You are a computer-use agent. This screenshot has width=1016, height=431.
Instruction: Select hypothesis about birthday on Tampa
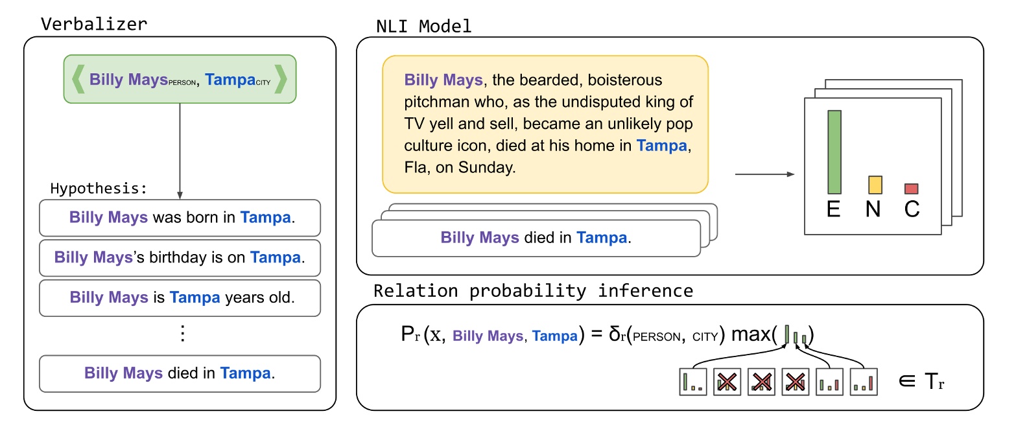click(180, 258)
